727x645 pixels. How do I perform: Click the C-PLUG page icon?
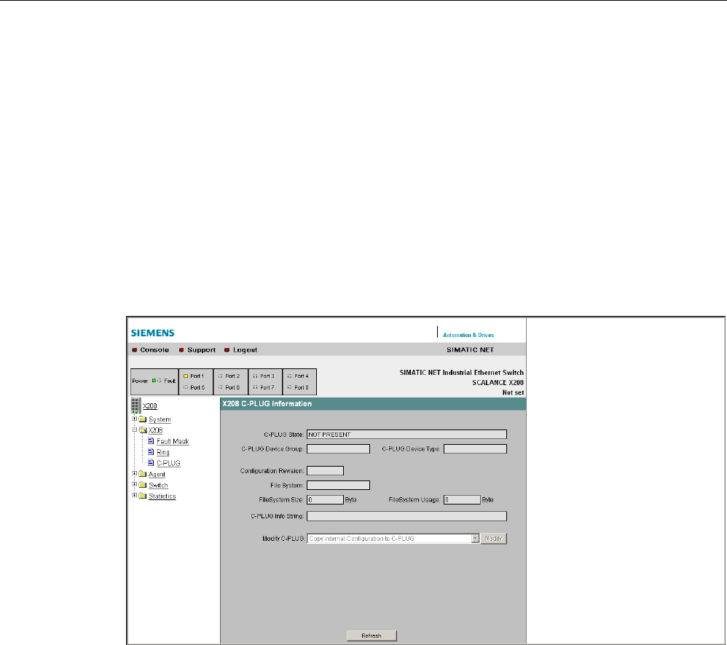pos(151,462)
